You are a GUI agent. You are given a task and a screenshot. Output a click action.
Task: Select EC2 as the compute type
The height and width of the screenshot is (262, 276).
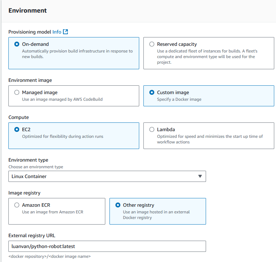coord(16,129)
